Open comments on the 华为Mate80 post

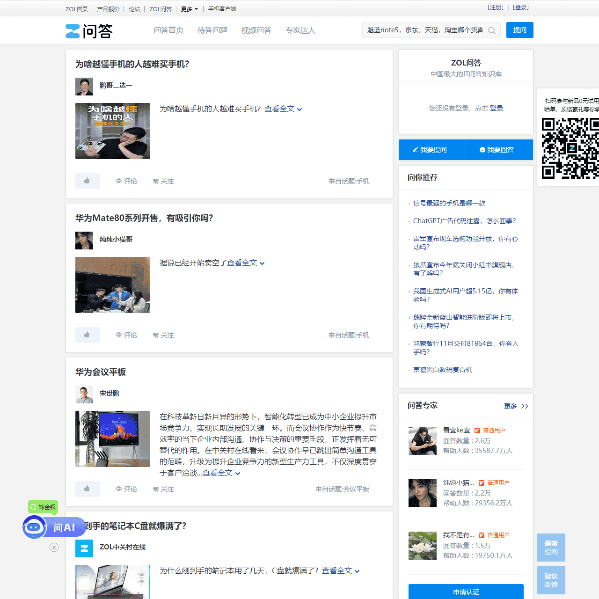126,335
